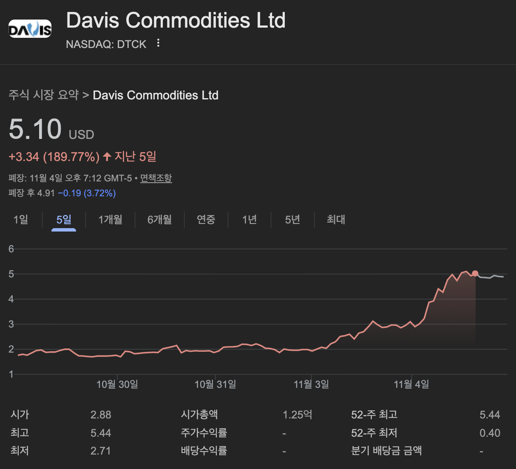Image resolution: width=516 pixels, height=469 pixels.
Task: Click the 52-주 최고 label
Action: click(x=374, y=415)
